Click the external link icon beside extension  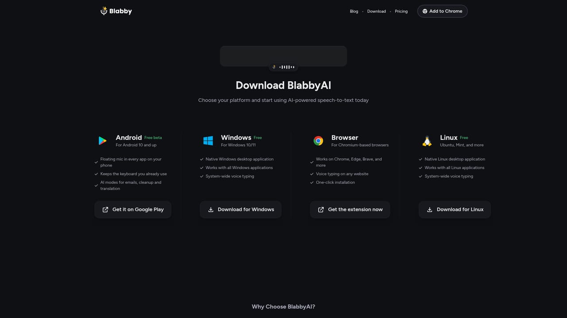321,209
